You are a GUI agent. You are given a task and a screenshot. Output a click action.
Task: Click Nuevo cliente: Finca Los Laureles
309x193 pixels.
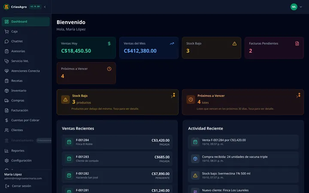225,190
